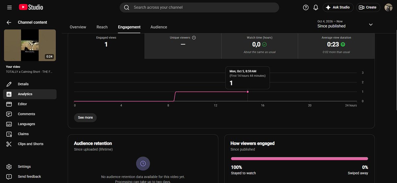397x183 pixels.
Task: Click the Editor film icon
Action: (x=9, y=104)
